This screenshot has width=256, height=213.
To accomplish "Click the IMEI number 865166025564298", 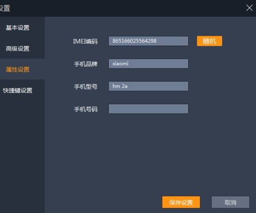I will tap(134, 41).
